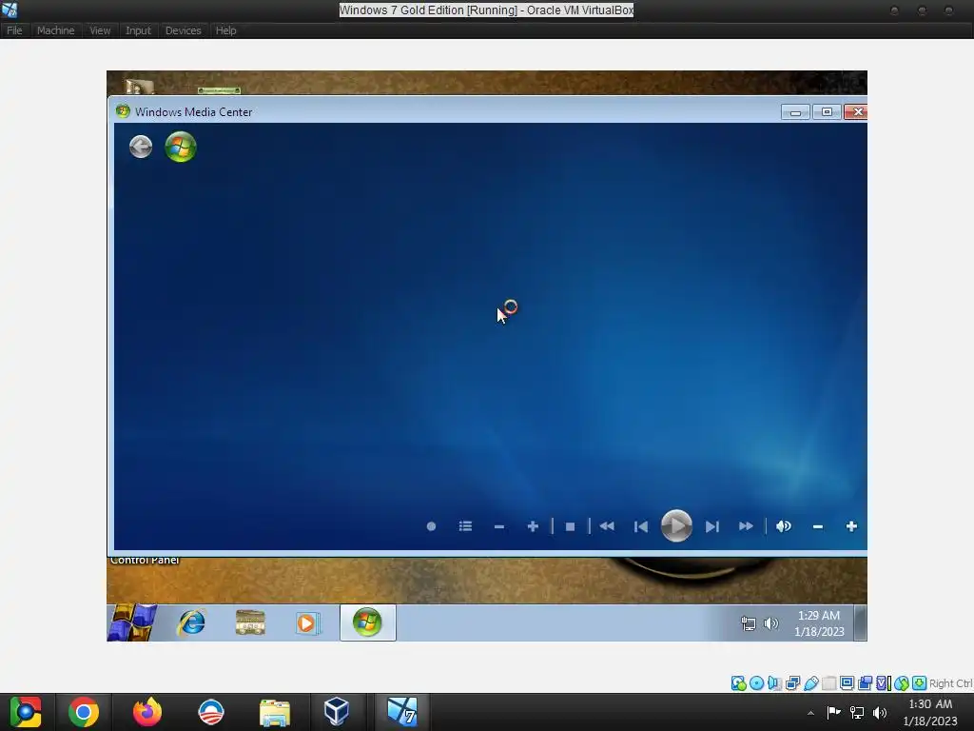Screen dimensions: 974x731
Task: Click the Right Ctrl host key label
Action: pyautogui.click(x=950, y=683)
